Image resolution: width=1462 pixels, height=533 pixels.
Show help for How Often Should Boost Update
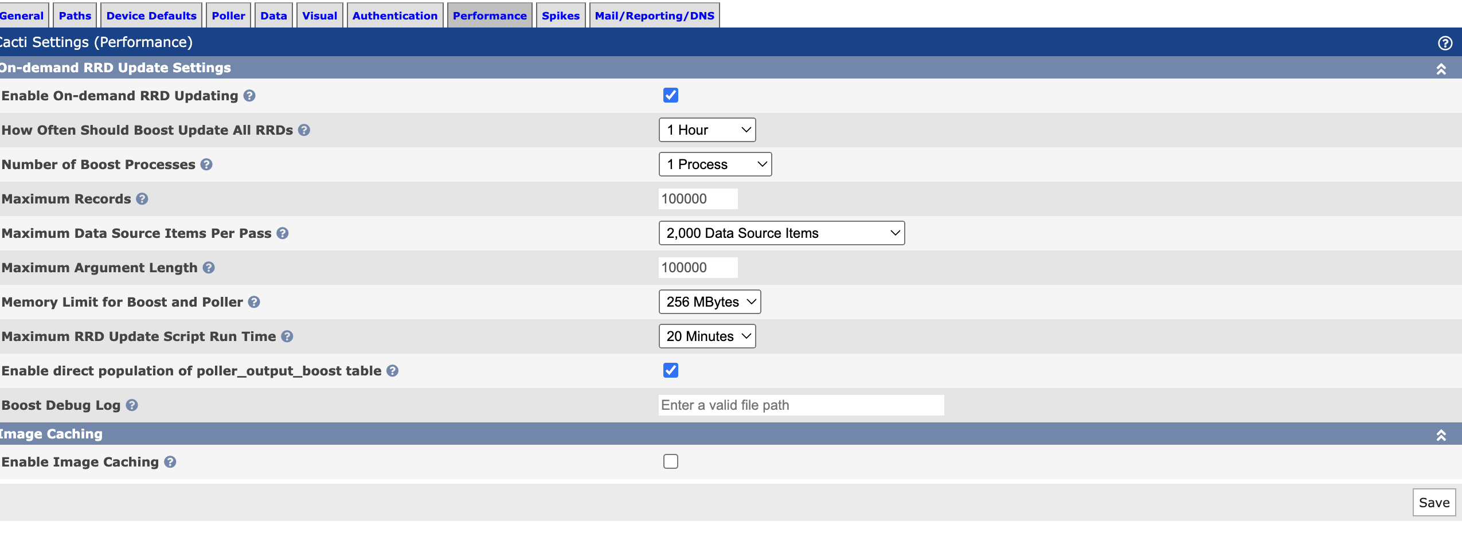point(304,130)
